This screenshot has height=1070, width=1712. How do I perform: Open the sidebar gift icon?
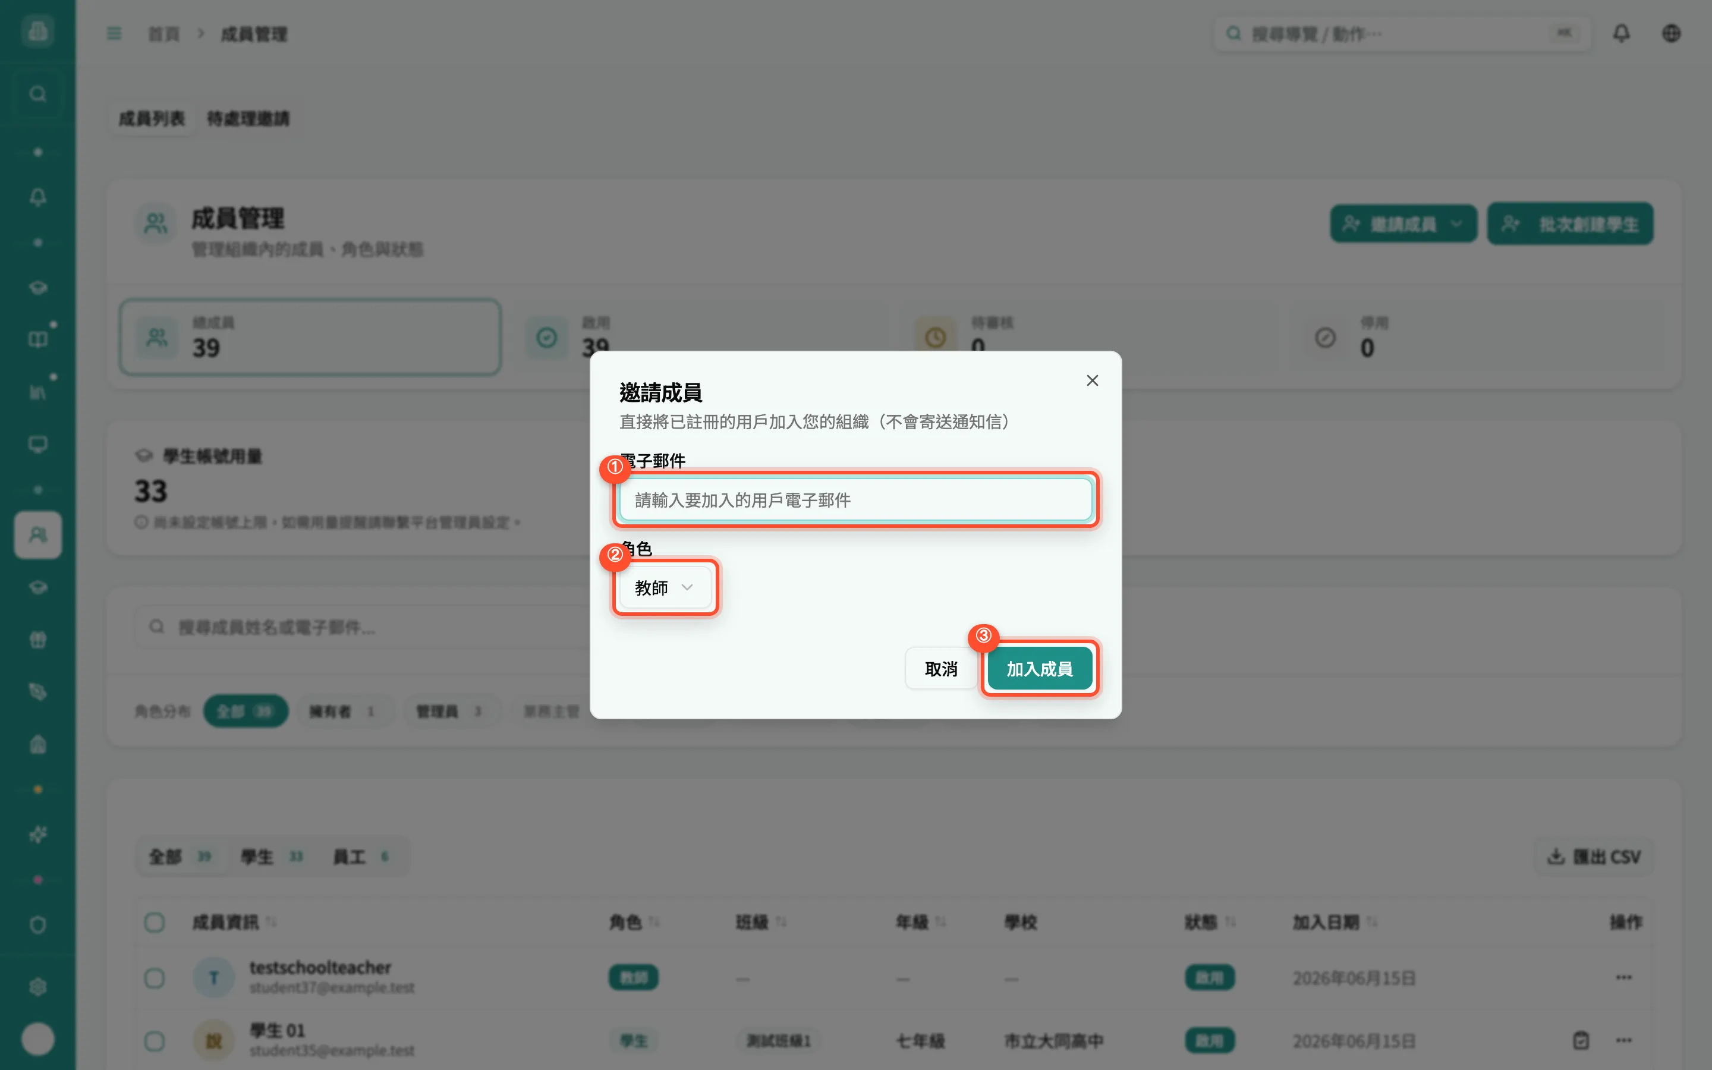tap(37, 640)
